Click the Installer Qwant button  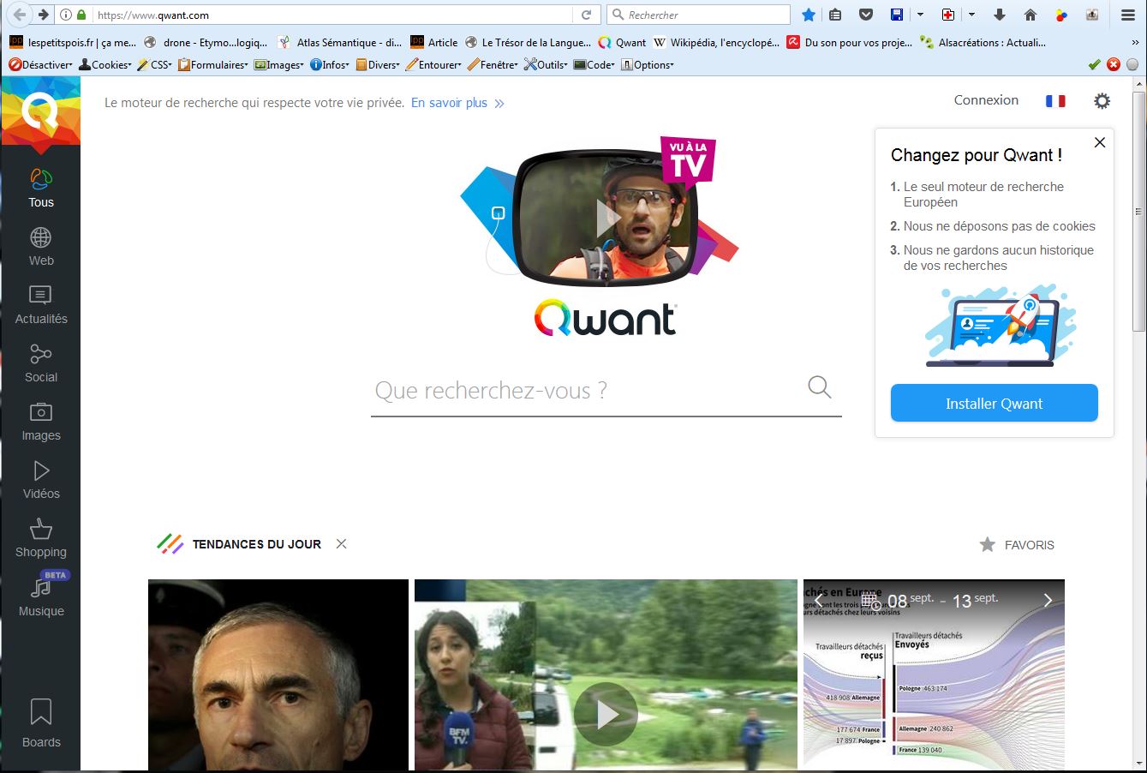point(994,404)
